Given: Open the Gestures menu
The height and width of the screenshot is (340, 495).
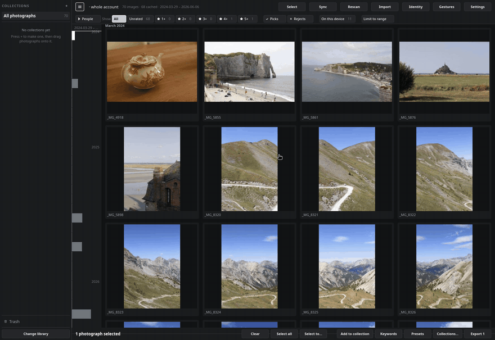Looking at the screenshot, I should point(447,7).
